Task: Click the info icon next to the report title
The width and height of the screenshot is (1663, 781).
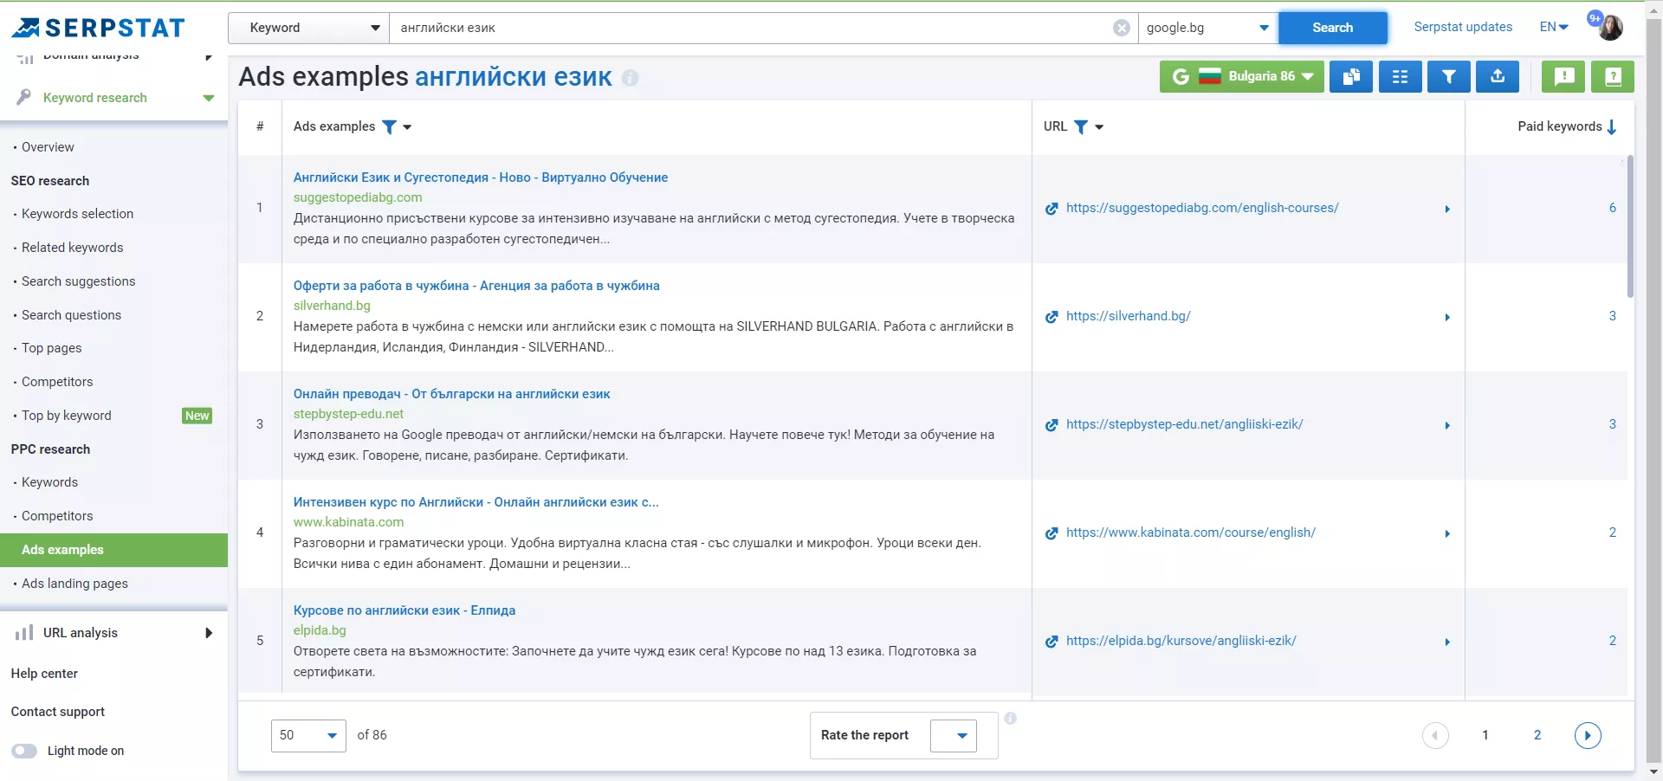Action: click(x=631, y=78)
